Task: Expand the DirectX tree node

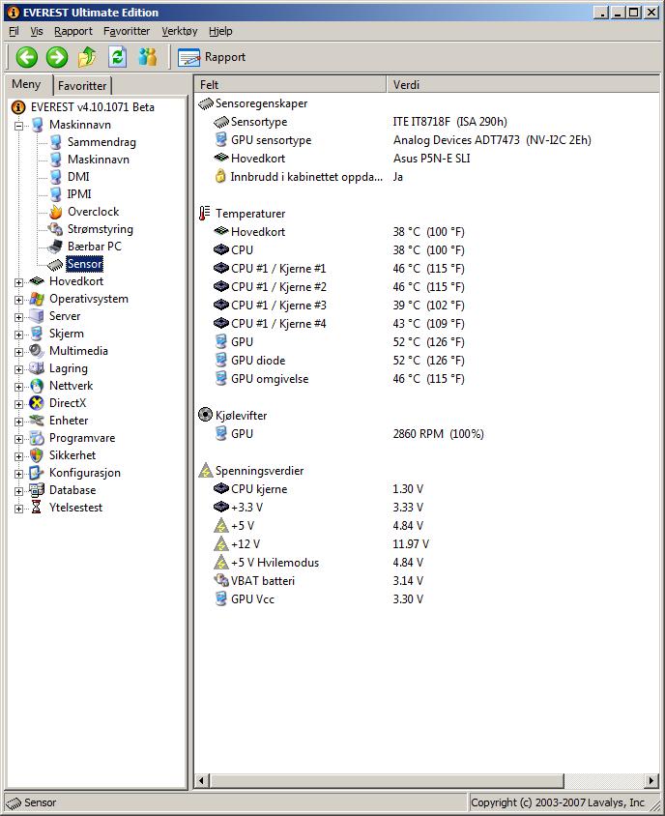Action: [18, 404]
